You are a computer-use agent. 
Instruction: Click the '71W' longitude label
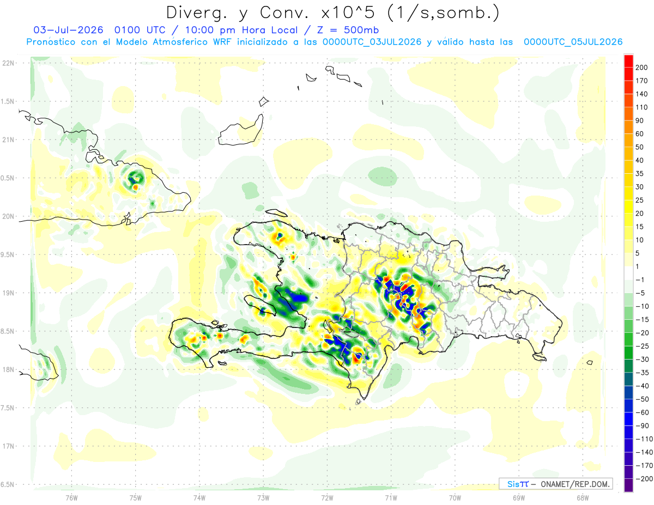click(x=391, y=497)
